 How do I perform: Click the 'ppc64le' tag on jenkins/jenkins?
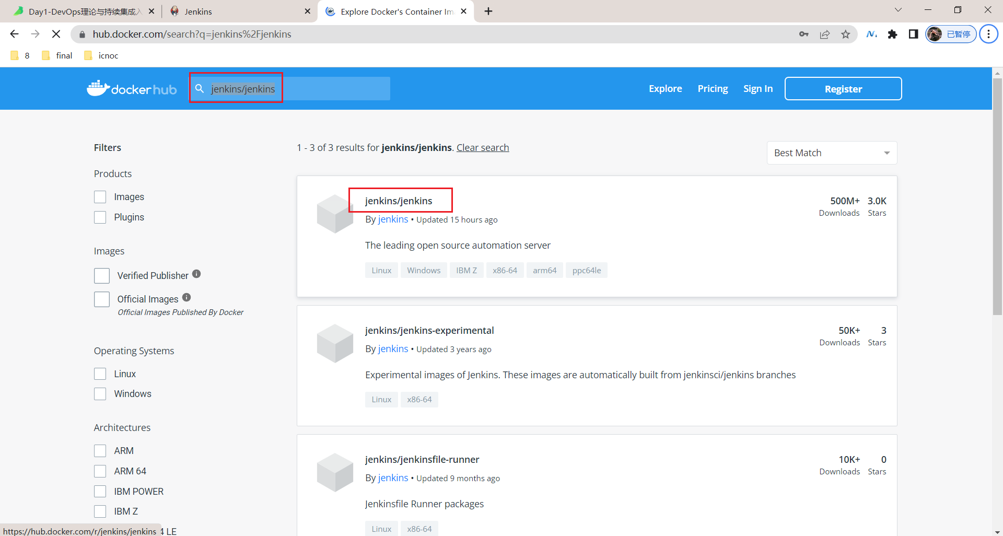point(587,271)
